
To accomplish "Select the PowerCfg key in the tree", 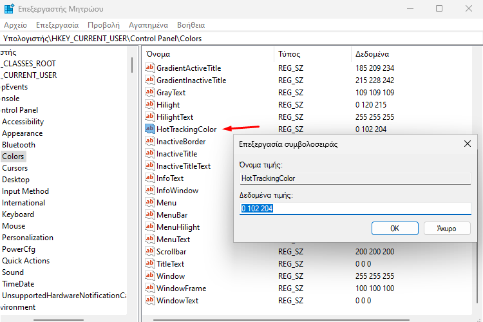I will tap(19, 249).
